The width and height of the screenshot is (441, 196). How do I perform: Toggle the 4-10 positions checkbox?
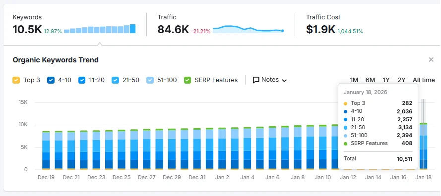51,80
